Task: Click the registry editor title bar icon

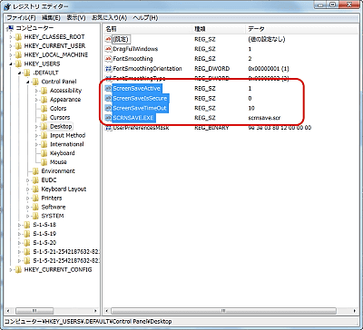Action: [x=7, y=6]
